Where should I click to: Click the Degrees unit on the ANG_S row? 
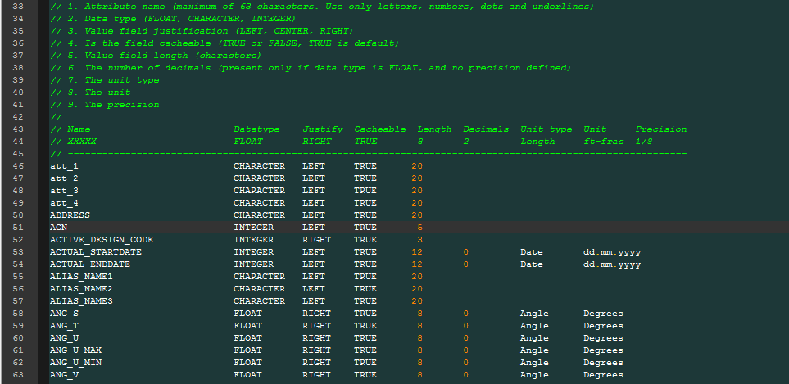pos(603,313)
